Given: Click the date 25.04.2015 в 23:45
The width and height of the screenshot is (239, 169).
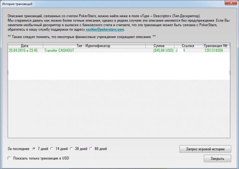Looking at the screenshot, I should click(23, 51).
